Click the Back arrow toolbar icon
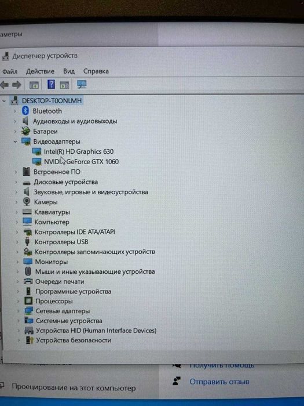Screen dimensions: 304x406 point(5,85)
